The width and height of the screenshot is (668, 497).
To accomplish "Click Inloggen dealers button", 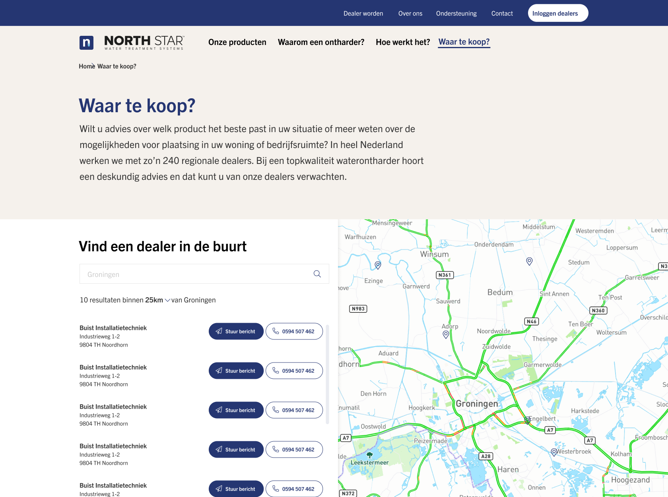I will tap(558, 13).
